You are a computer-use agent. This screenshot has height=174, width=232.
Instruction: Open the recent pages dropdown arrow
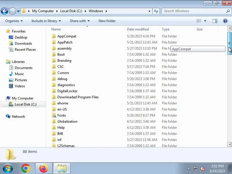point(18,11)
